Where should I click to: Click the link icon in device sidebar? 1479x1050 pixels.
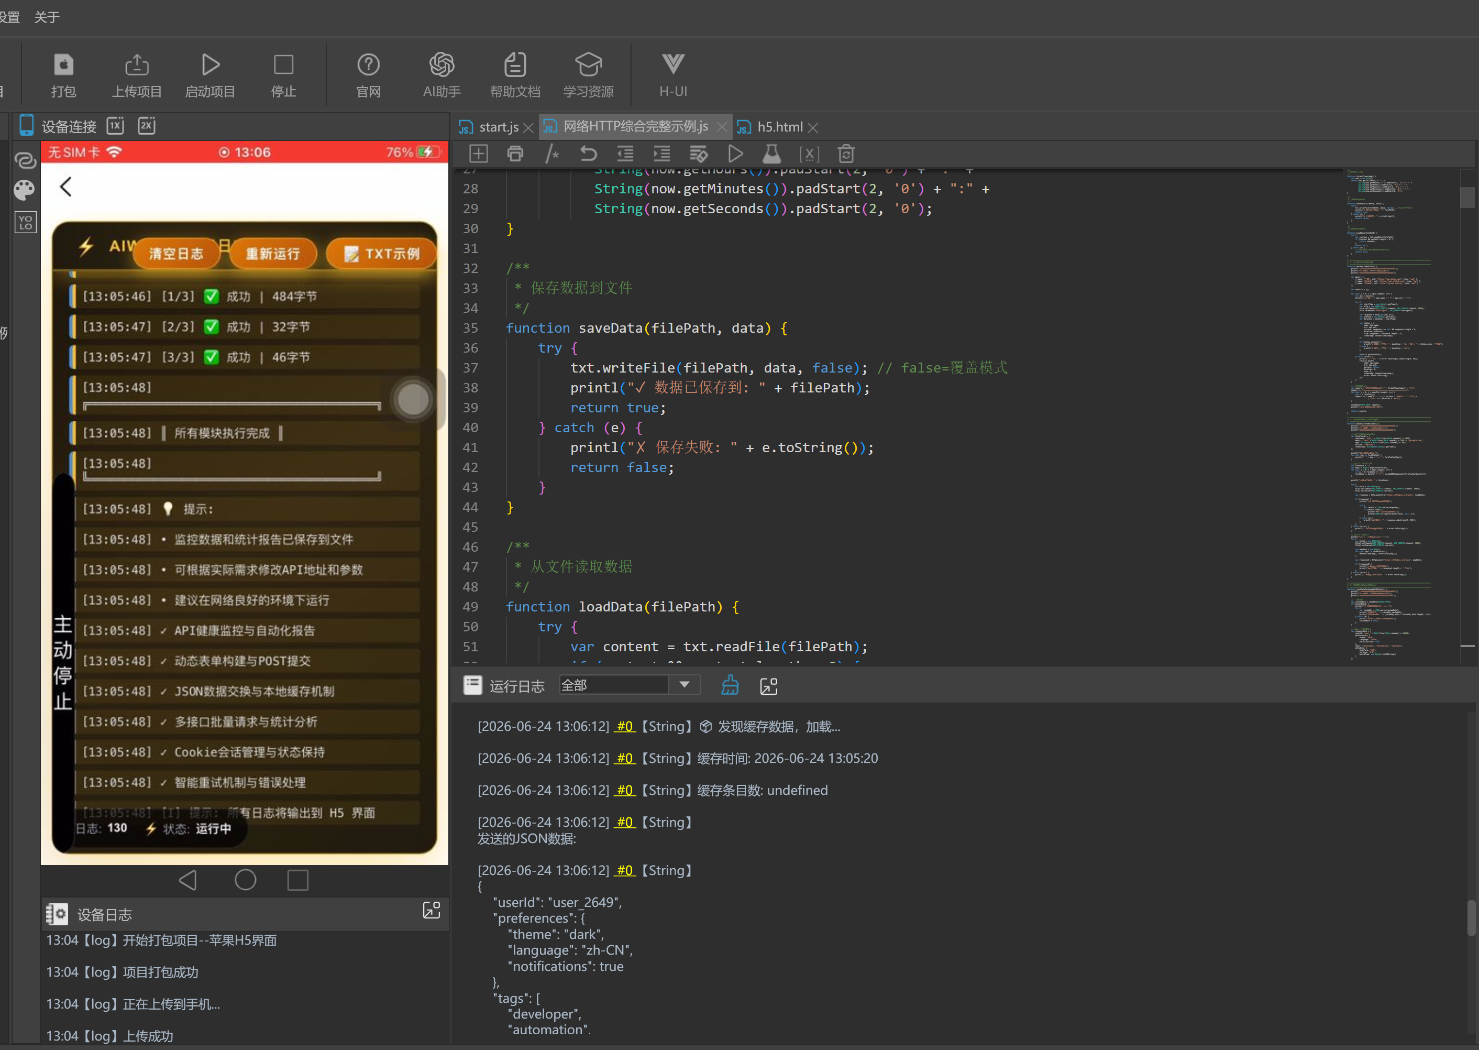click(x=25, y=160)
